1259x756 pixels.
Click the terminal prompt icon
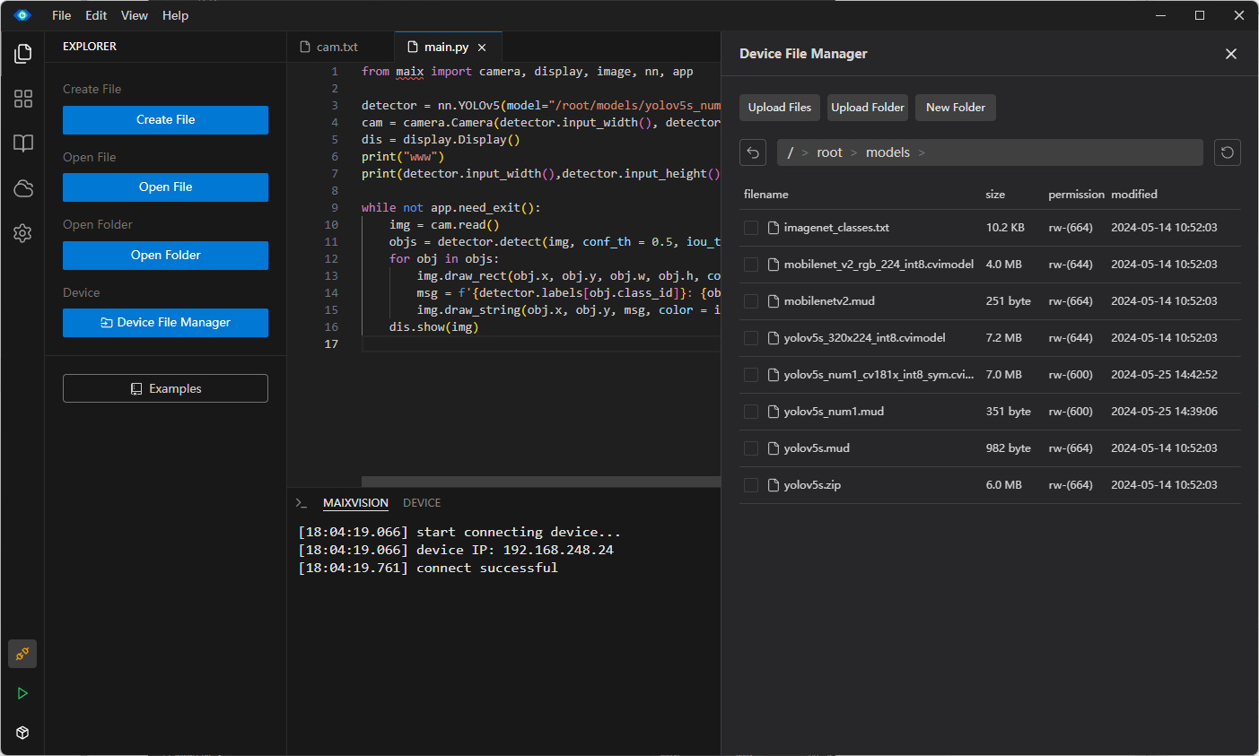coord(302,503)
